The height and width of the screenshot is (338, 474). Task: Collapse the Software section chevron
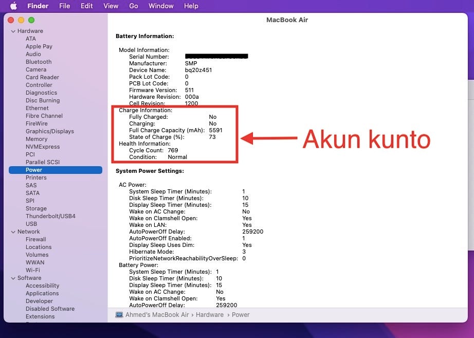[x=13, y=278]
